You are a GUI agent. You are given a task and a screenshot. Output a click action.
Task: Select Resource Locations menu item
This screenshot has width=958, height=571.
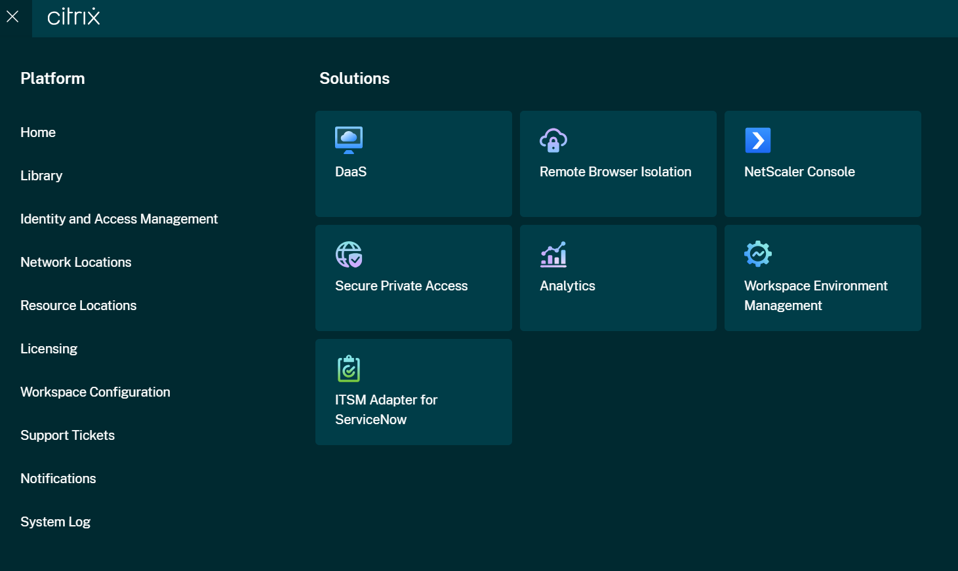(78, 305)
